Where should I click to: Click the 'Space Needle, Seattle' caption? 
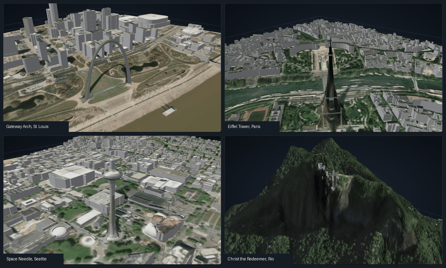[x=26, y=259]
